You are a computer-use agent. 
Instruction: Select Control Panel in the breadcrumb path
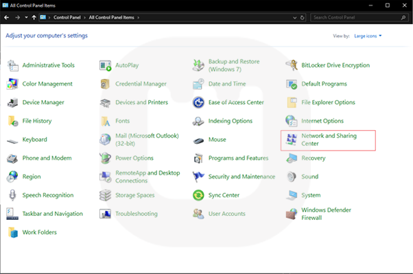[69, 17]
